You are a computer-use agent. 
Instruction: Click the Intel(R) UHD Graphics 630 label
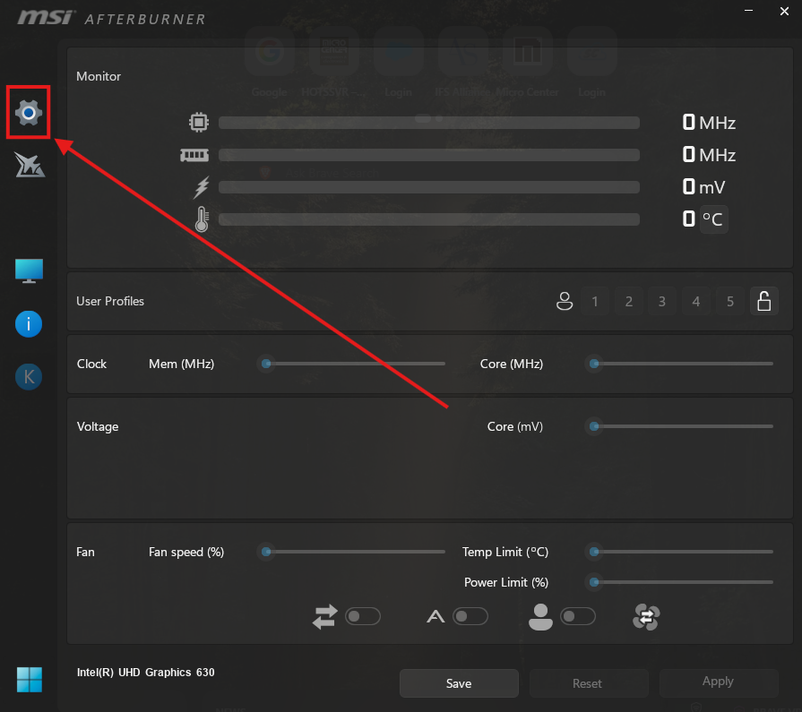[146, 672]
